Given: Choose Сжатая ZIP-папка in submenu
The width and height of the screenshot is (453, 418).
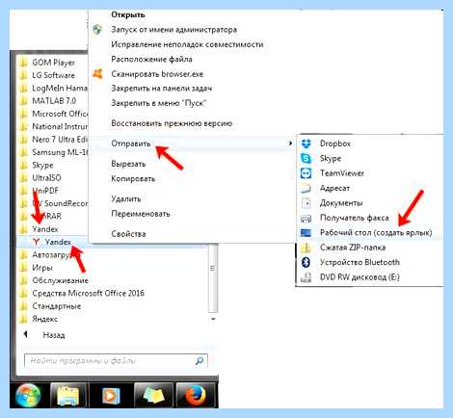Looking at the screenshot, I should [x=353, y=248].
